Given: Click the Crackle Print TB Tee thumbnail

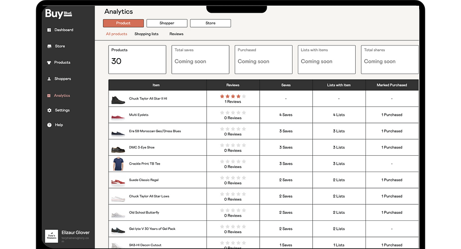Looking at the screenshot, I should [x=118, y=164].
